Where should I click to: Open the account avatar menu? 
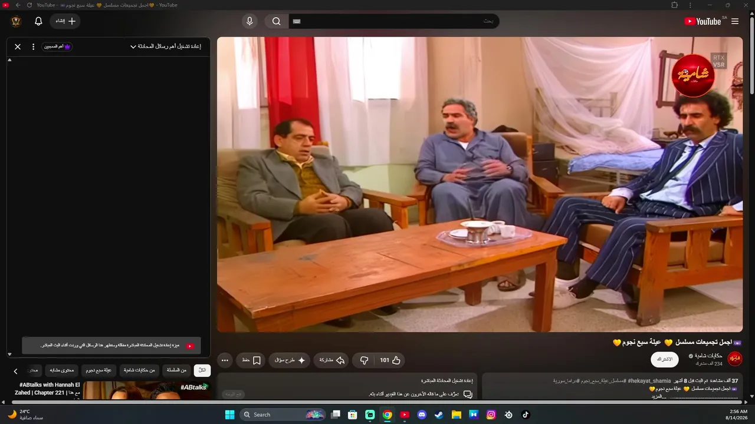pyautogui.click(x=16, y=21)
